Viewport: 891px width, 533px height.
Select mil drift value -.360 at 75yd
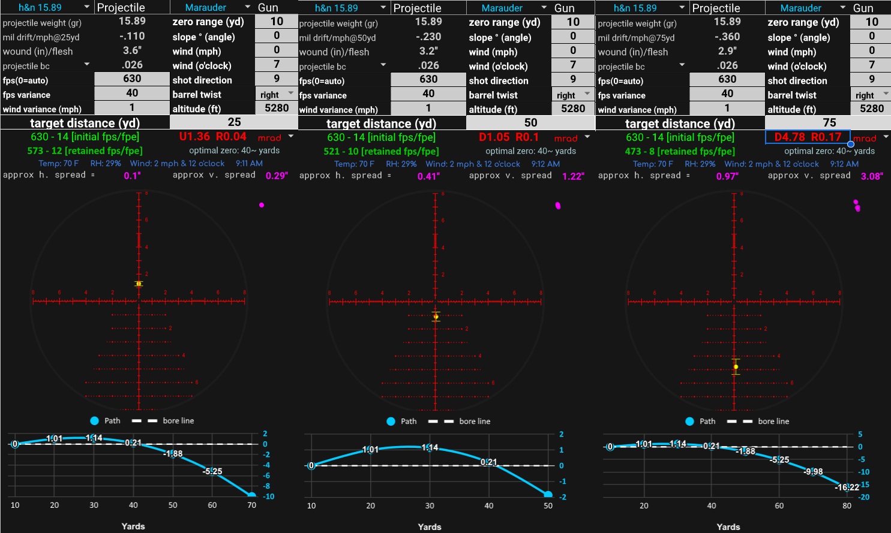click(x=727, y=37)
